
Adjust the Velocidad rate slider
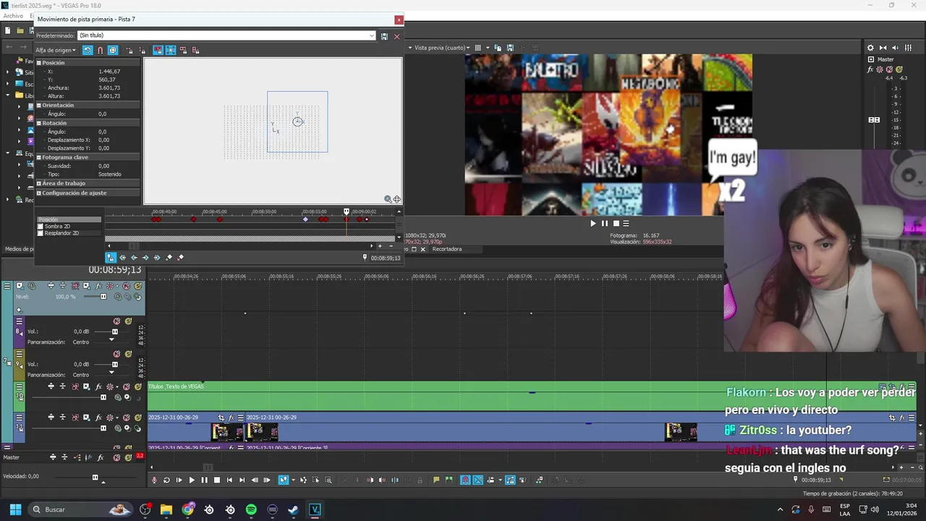tap(95, 477)
